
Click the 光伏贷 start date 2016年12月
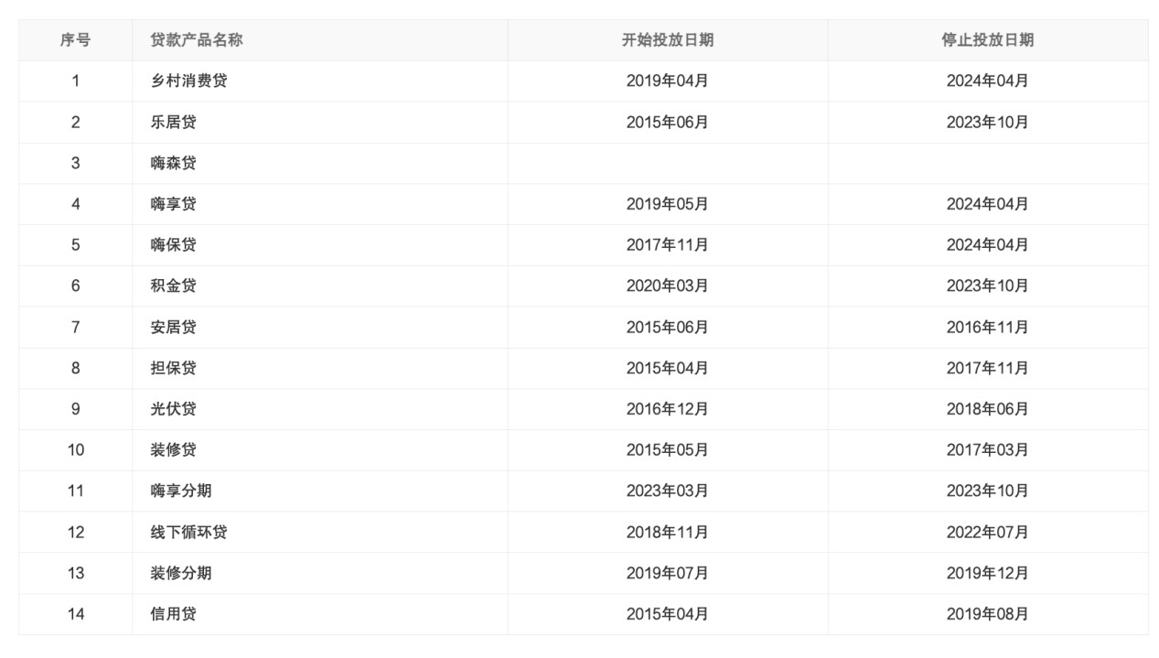[668, 409]
